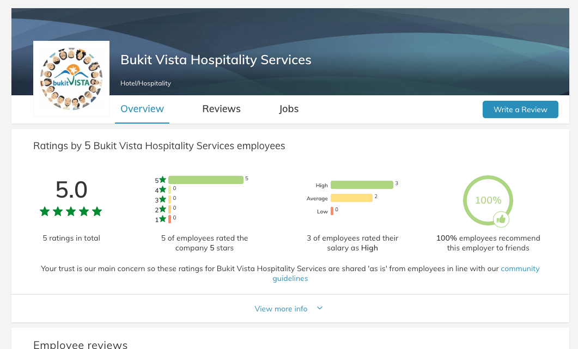This screenshot has width=578, height=349.
Task: Click the last green star under 5.0
Action: click(97, 211)
